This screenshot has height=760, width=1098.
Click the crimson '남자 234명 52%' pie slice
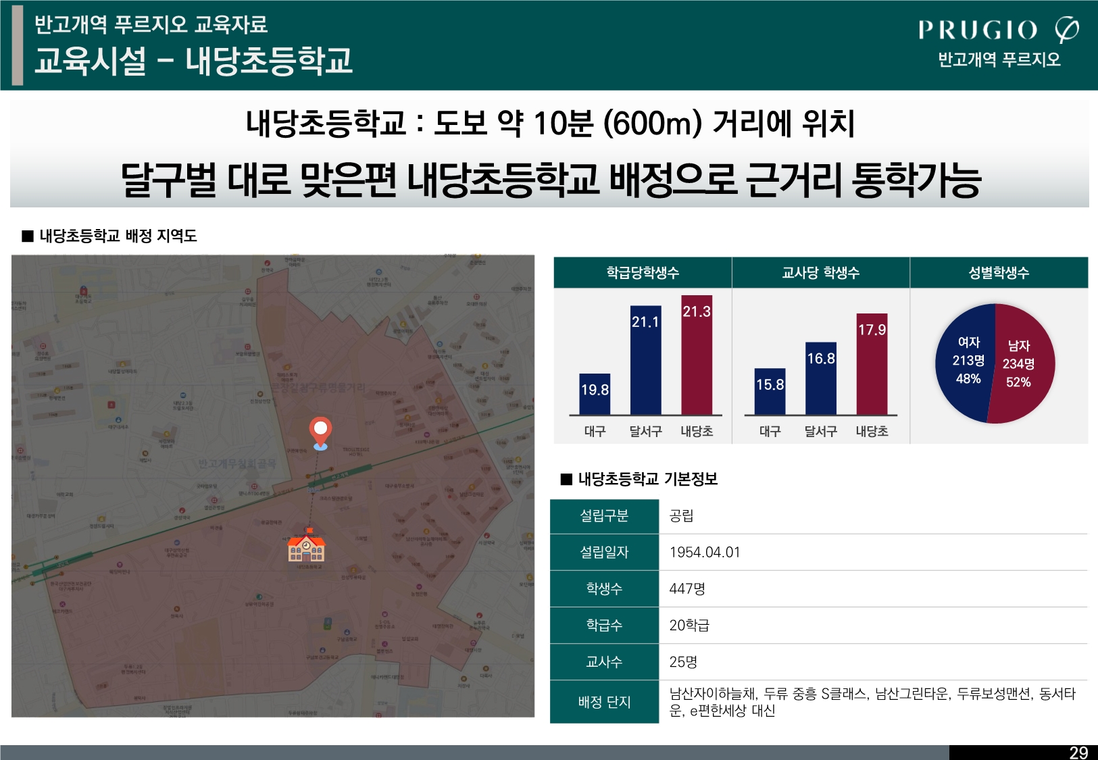[x=1022, y=365]
